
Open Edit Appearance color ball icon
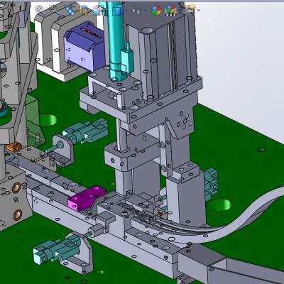click(156, 10)
